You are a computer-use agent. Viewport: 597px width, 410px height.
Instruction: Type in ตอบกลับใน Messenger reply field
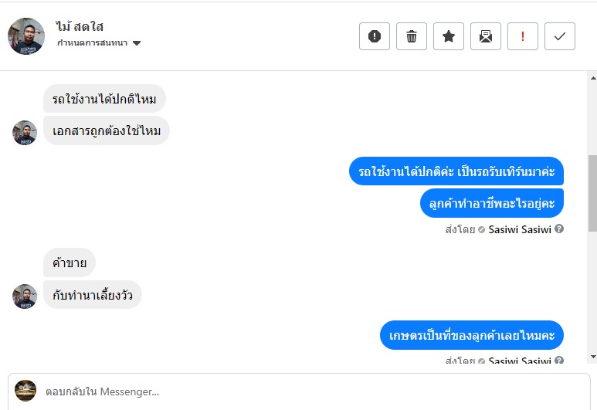309,391
